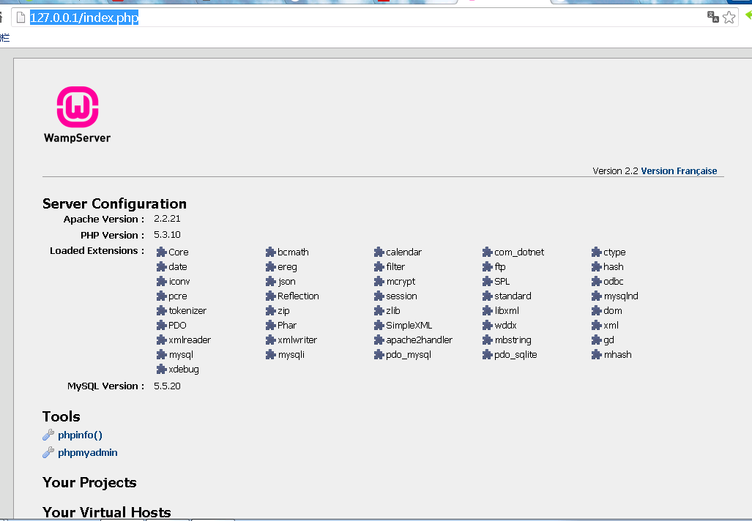Click the puzzle icon next to mbstring

(487, 340)
